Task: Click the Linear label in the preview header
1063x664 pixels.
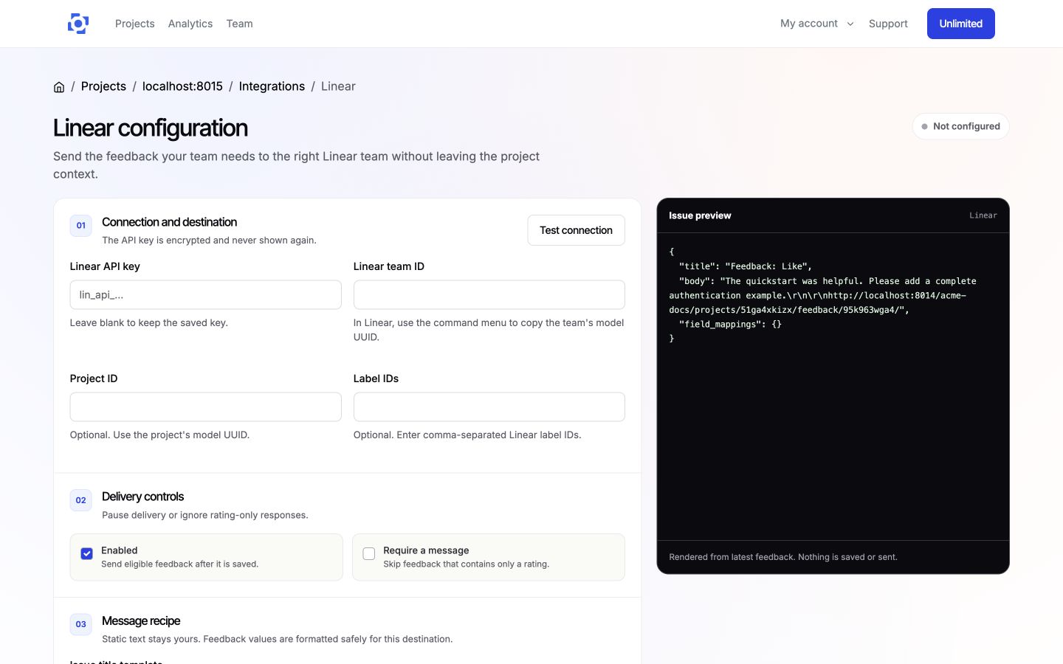Action: 983,215
